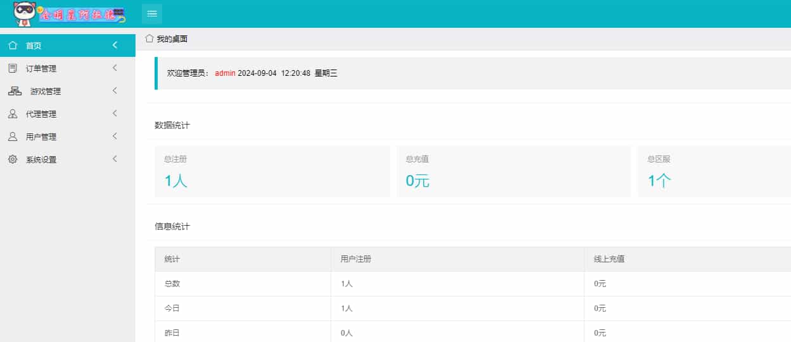Click the red admin username link
Viewport: 791px width, 342px height.
225,73
